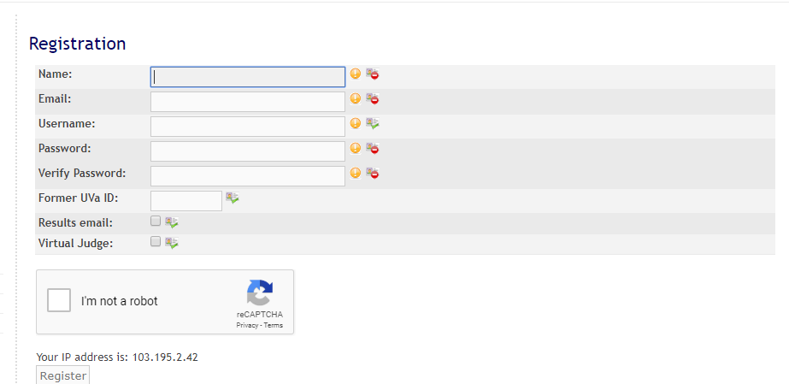Click the orange warning icon beside Email
The height and width of the screenshot is (384, 789).
point(356,98)
